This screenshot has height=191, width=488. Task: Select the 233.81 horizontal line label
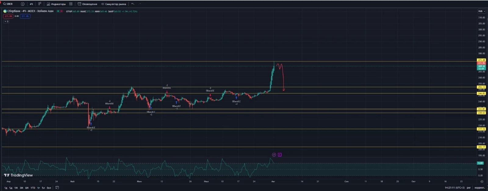(482, 109)
